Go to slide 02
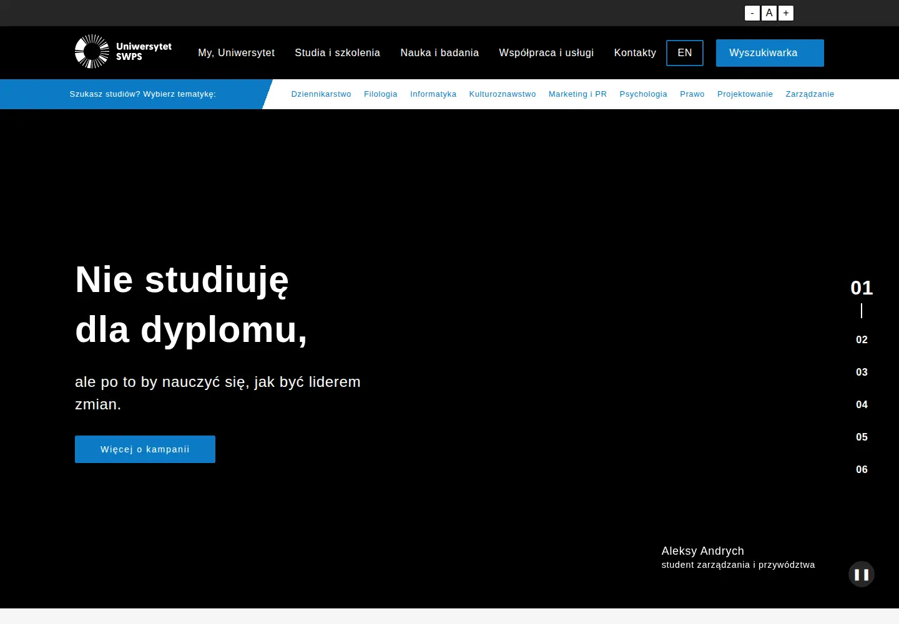This screenshot has height=624, width=899. (x=862, y=340)
